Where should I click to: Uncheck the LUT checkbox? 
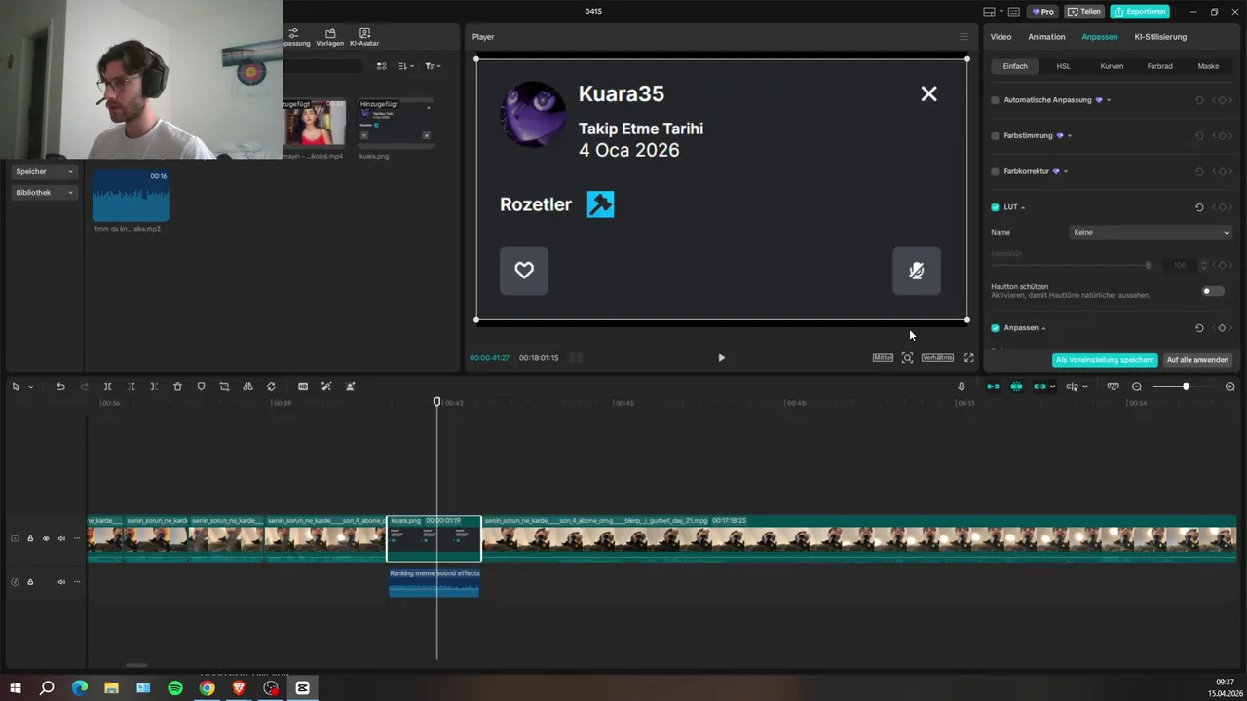(995, 207)
